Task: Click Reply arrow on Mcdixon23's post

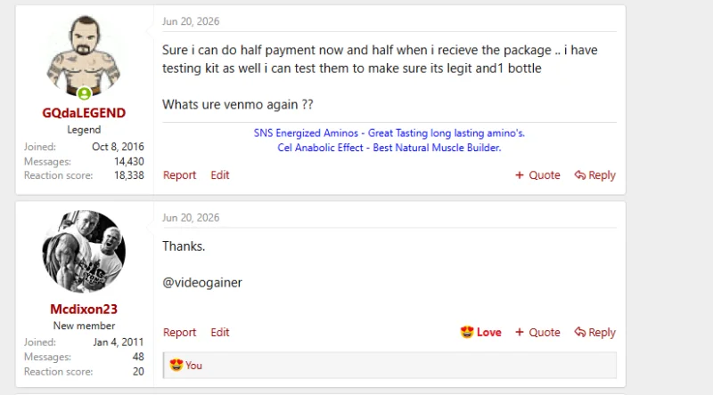Action: point(580,333)
